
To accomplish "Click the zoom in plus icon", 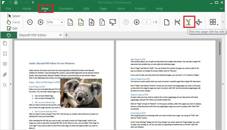I will coord(41,22).
